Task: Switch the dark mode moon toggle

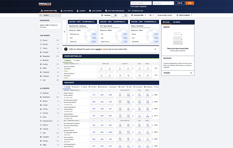Action: pos(124,15)
